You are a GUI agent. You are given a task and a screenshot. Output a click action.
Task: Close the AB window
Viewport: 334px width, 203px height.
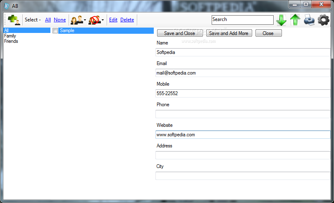coord(322,5)
